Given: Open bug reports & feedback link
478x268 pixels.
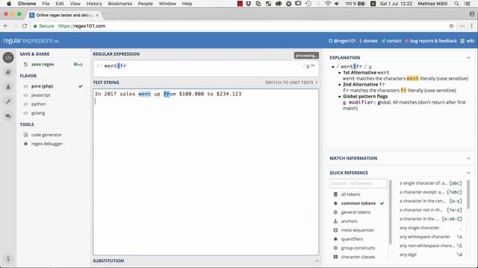Looking at the screenshot, I should [x=430, y=41].
